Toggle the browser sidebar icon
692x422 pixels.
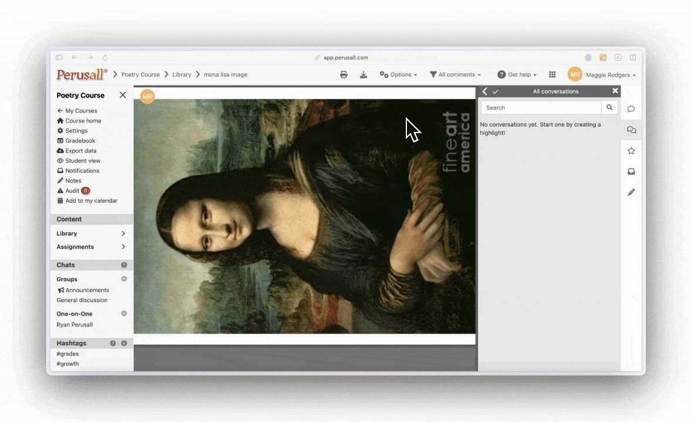point(59,57)
